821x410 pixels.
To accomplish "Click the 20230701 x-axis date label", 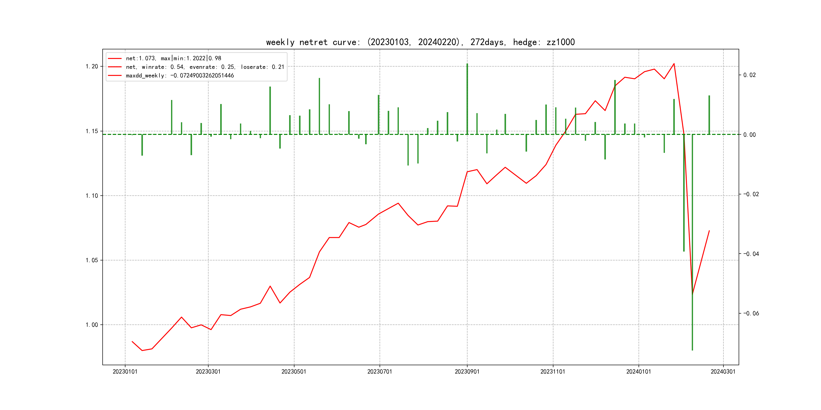I will tap(380, 372).
